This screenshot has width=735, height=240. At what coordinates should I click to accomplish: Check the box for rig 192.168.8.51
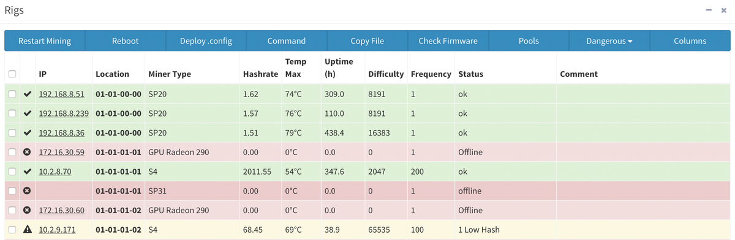point(12,94)
